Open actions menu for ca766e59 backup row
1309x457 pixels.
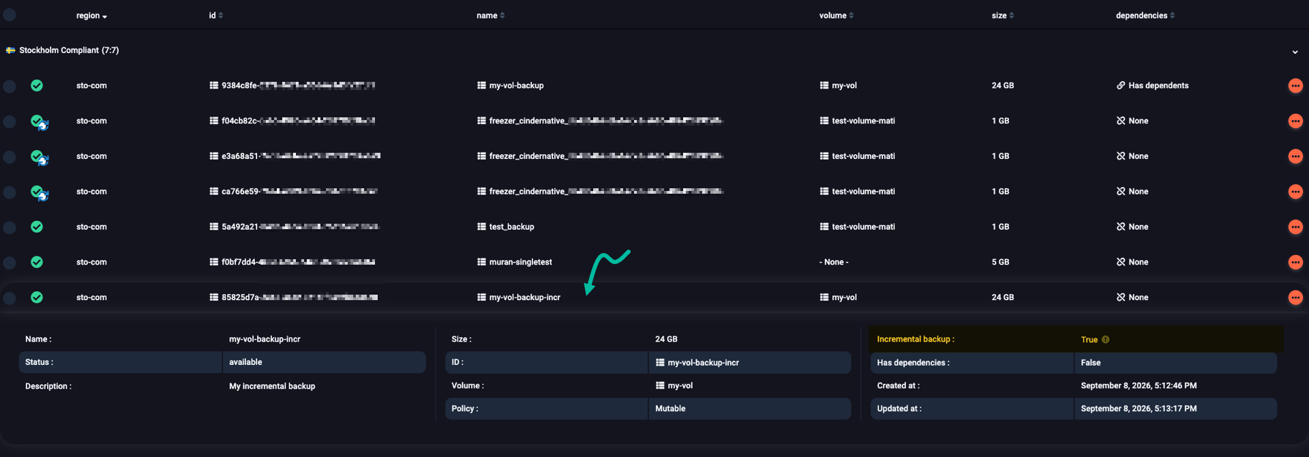click(1295, 192)
